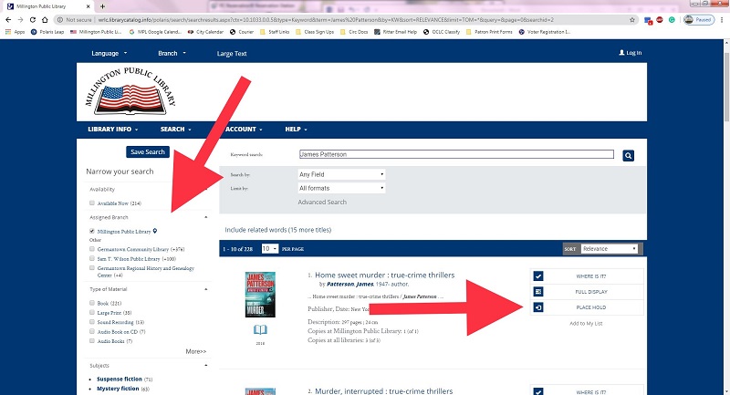Screen dimensions: 730x395
Task: Click the browser reload icon
Action: pos(43,18)
